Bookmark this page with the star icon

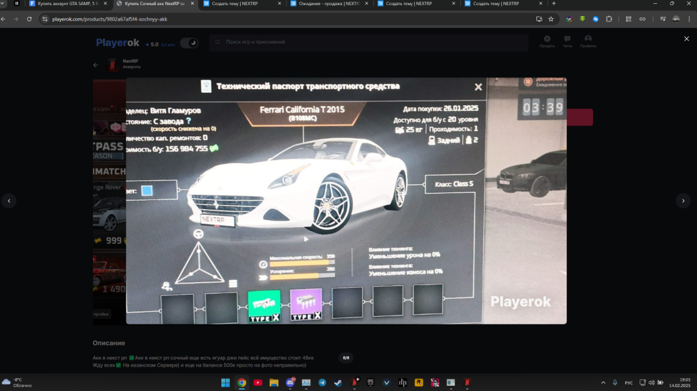click(551, 19)
